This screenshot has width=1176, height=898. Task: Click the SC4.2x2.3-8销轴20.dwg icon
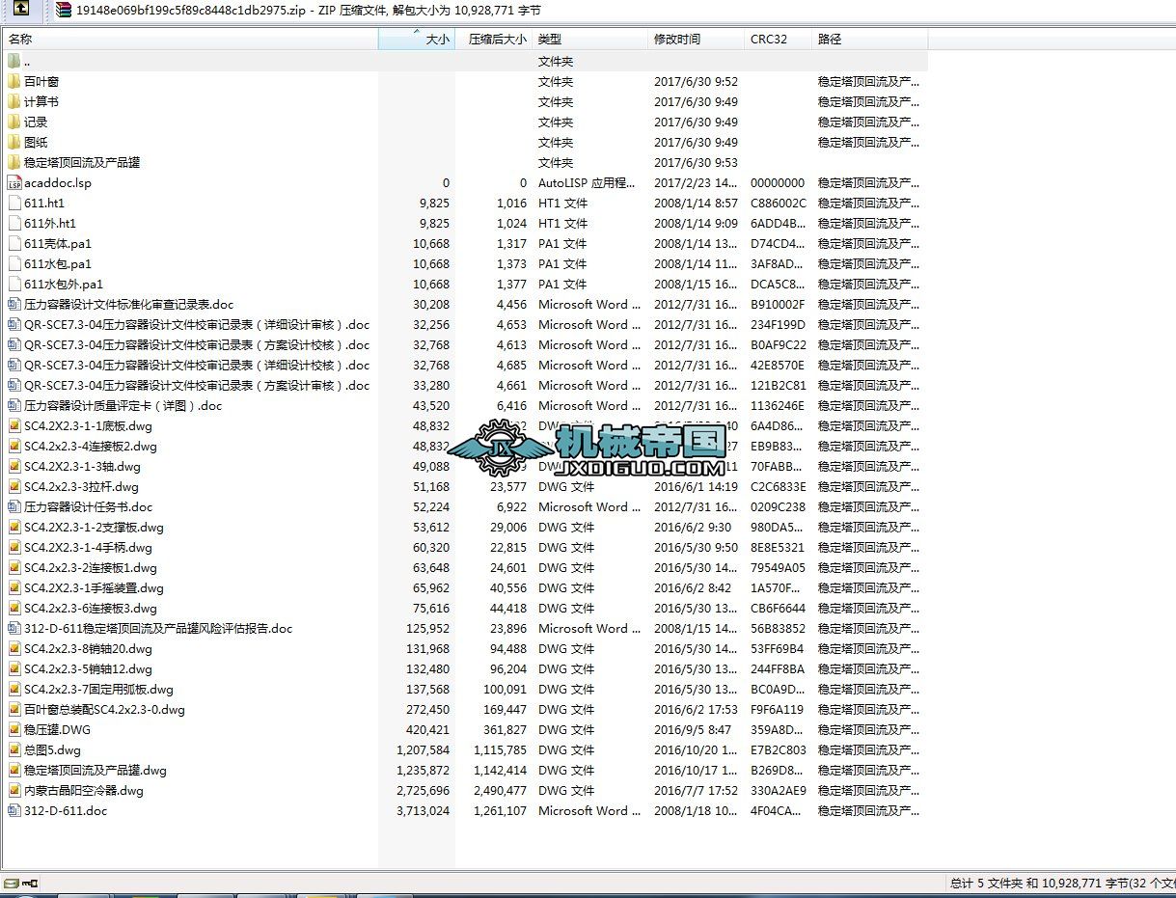(14, 648)
